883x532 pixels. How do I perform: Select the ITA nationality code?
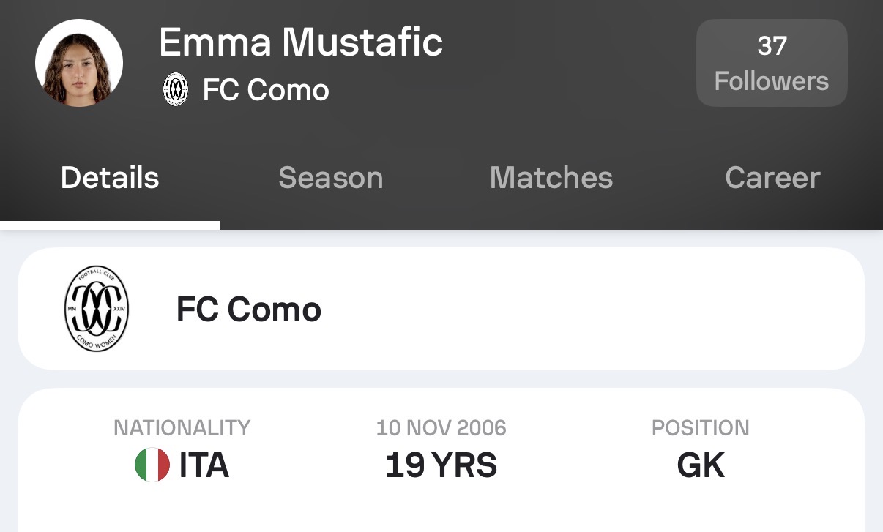pos(204,465)
